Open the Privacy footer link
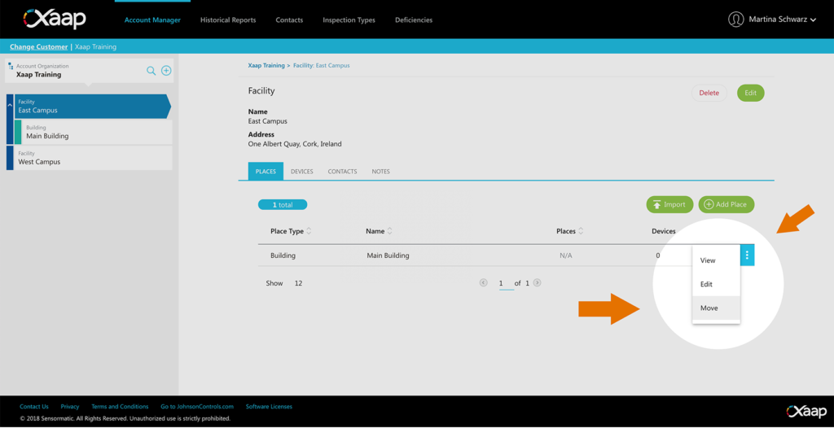This screenshot has height=441, width=834. tap(70, 407)
